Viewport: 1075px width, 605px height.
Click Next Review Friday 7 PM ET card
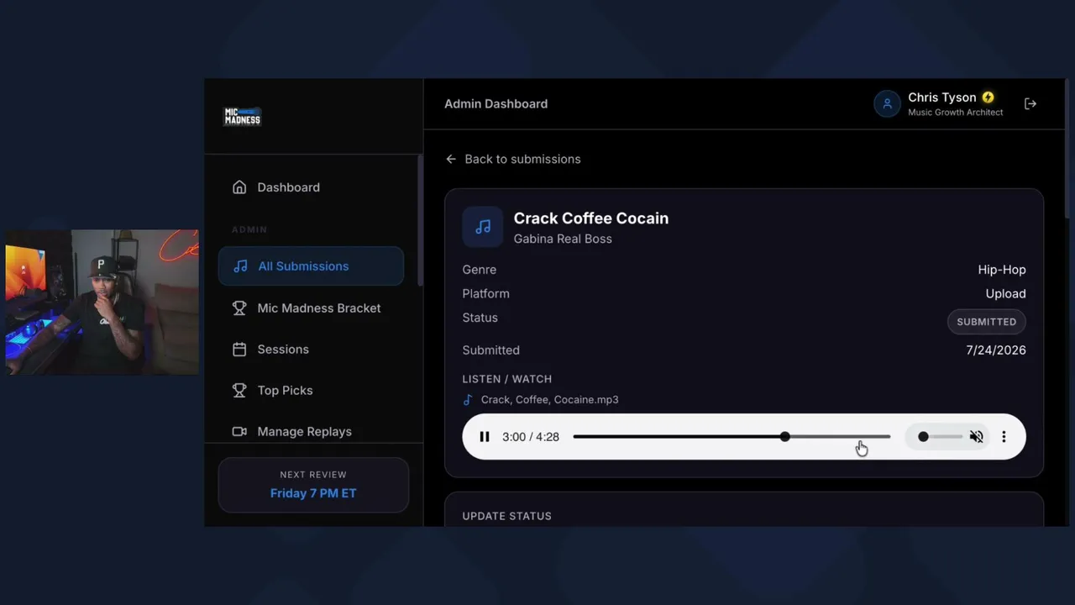pyautogui.click(x=313, y=485)
